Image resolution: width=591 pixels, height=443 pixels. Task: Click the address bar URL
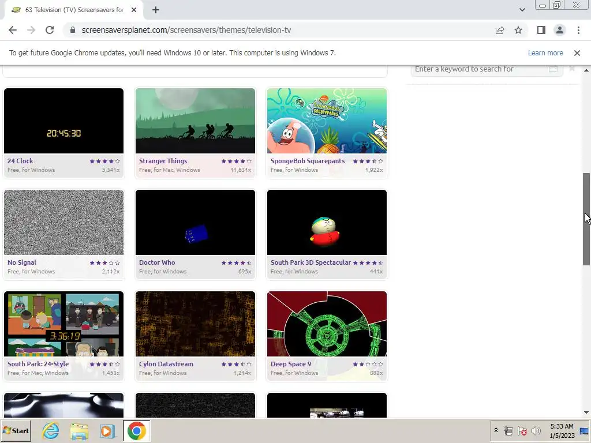186,30
